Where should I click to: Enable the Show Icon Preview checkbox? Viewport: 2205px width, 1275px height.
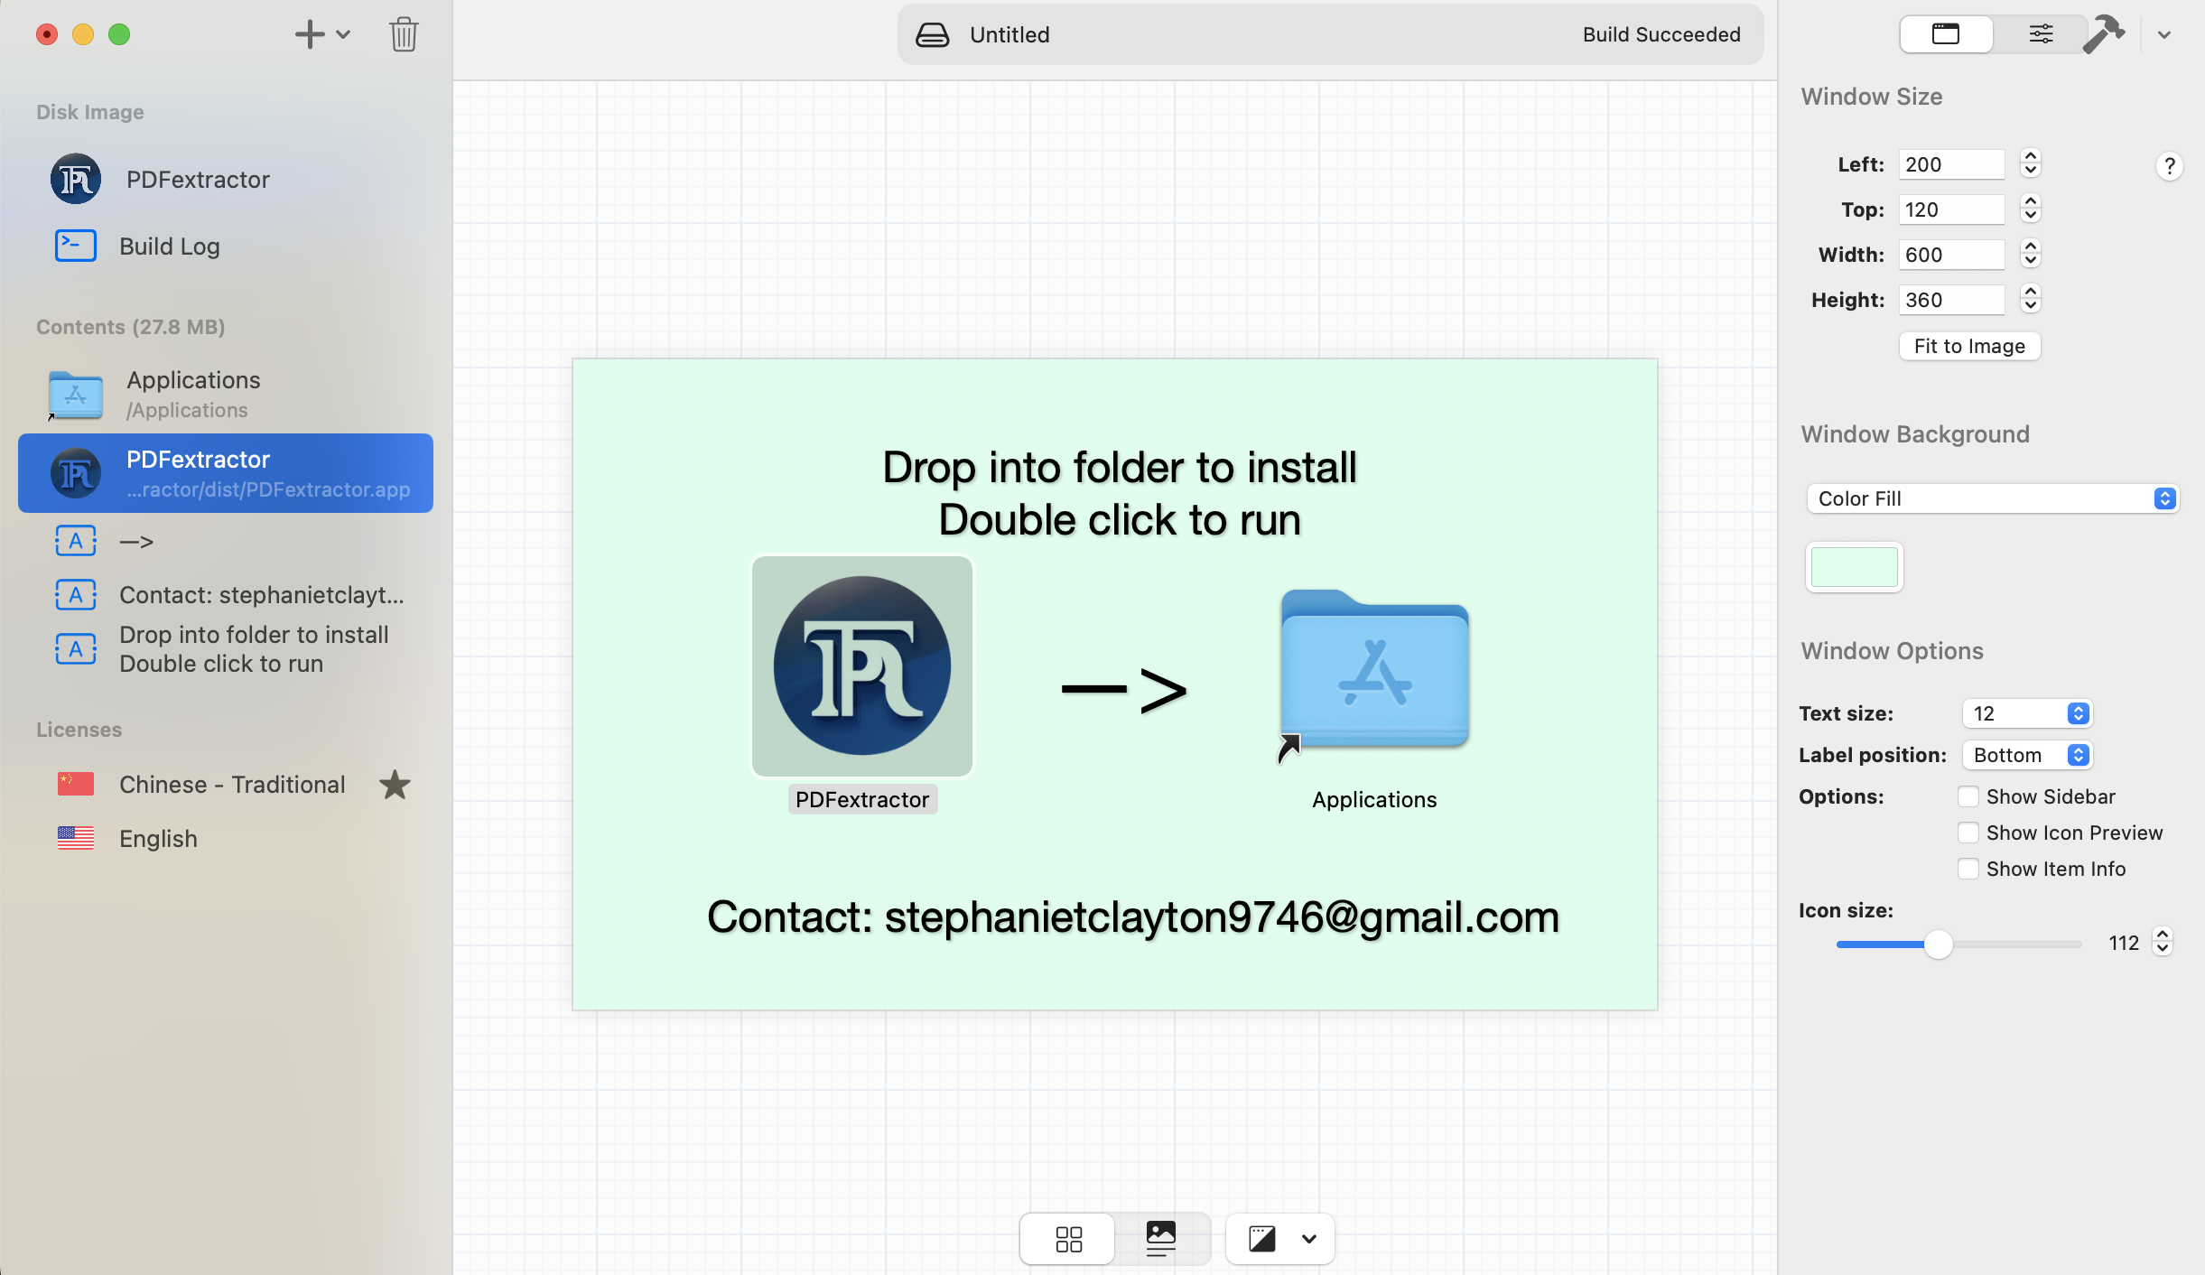pyautogui.click(x=1968, y=833)
